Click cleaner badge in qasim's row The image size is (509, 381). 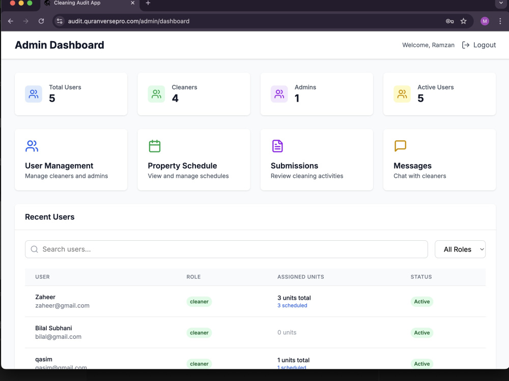click(x=199, y=364)
